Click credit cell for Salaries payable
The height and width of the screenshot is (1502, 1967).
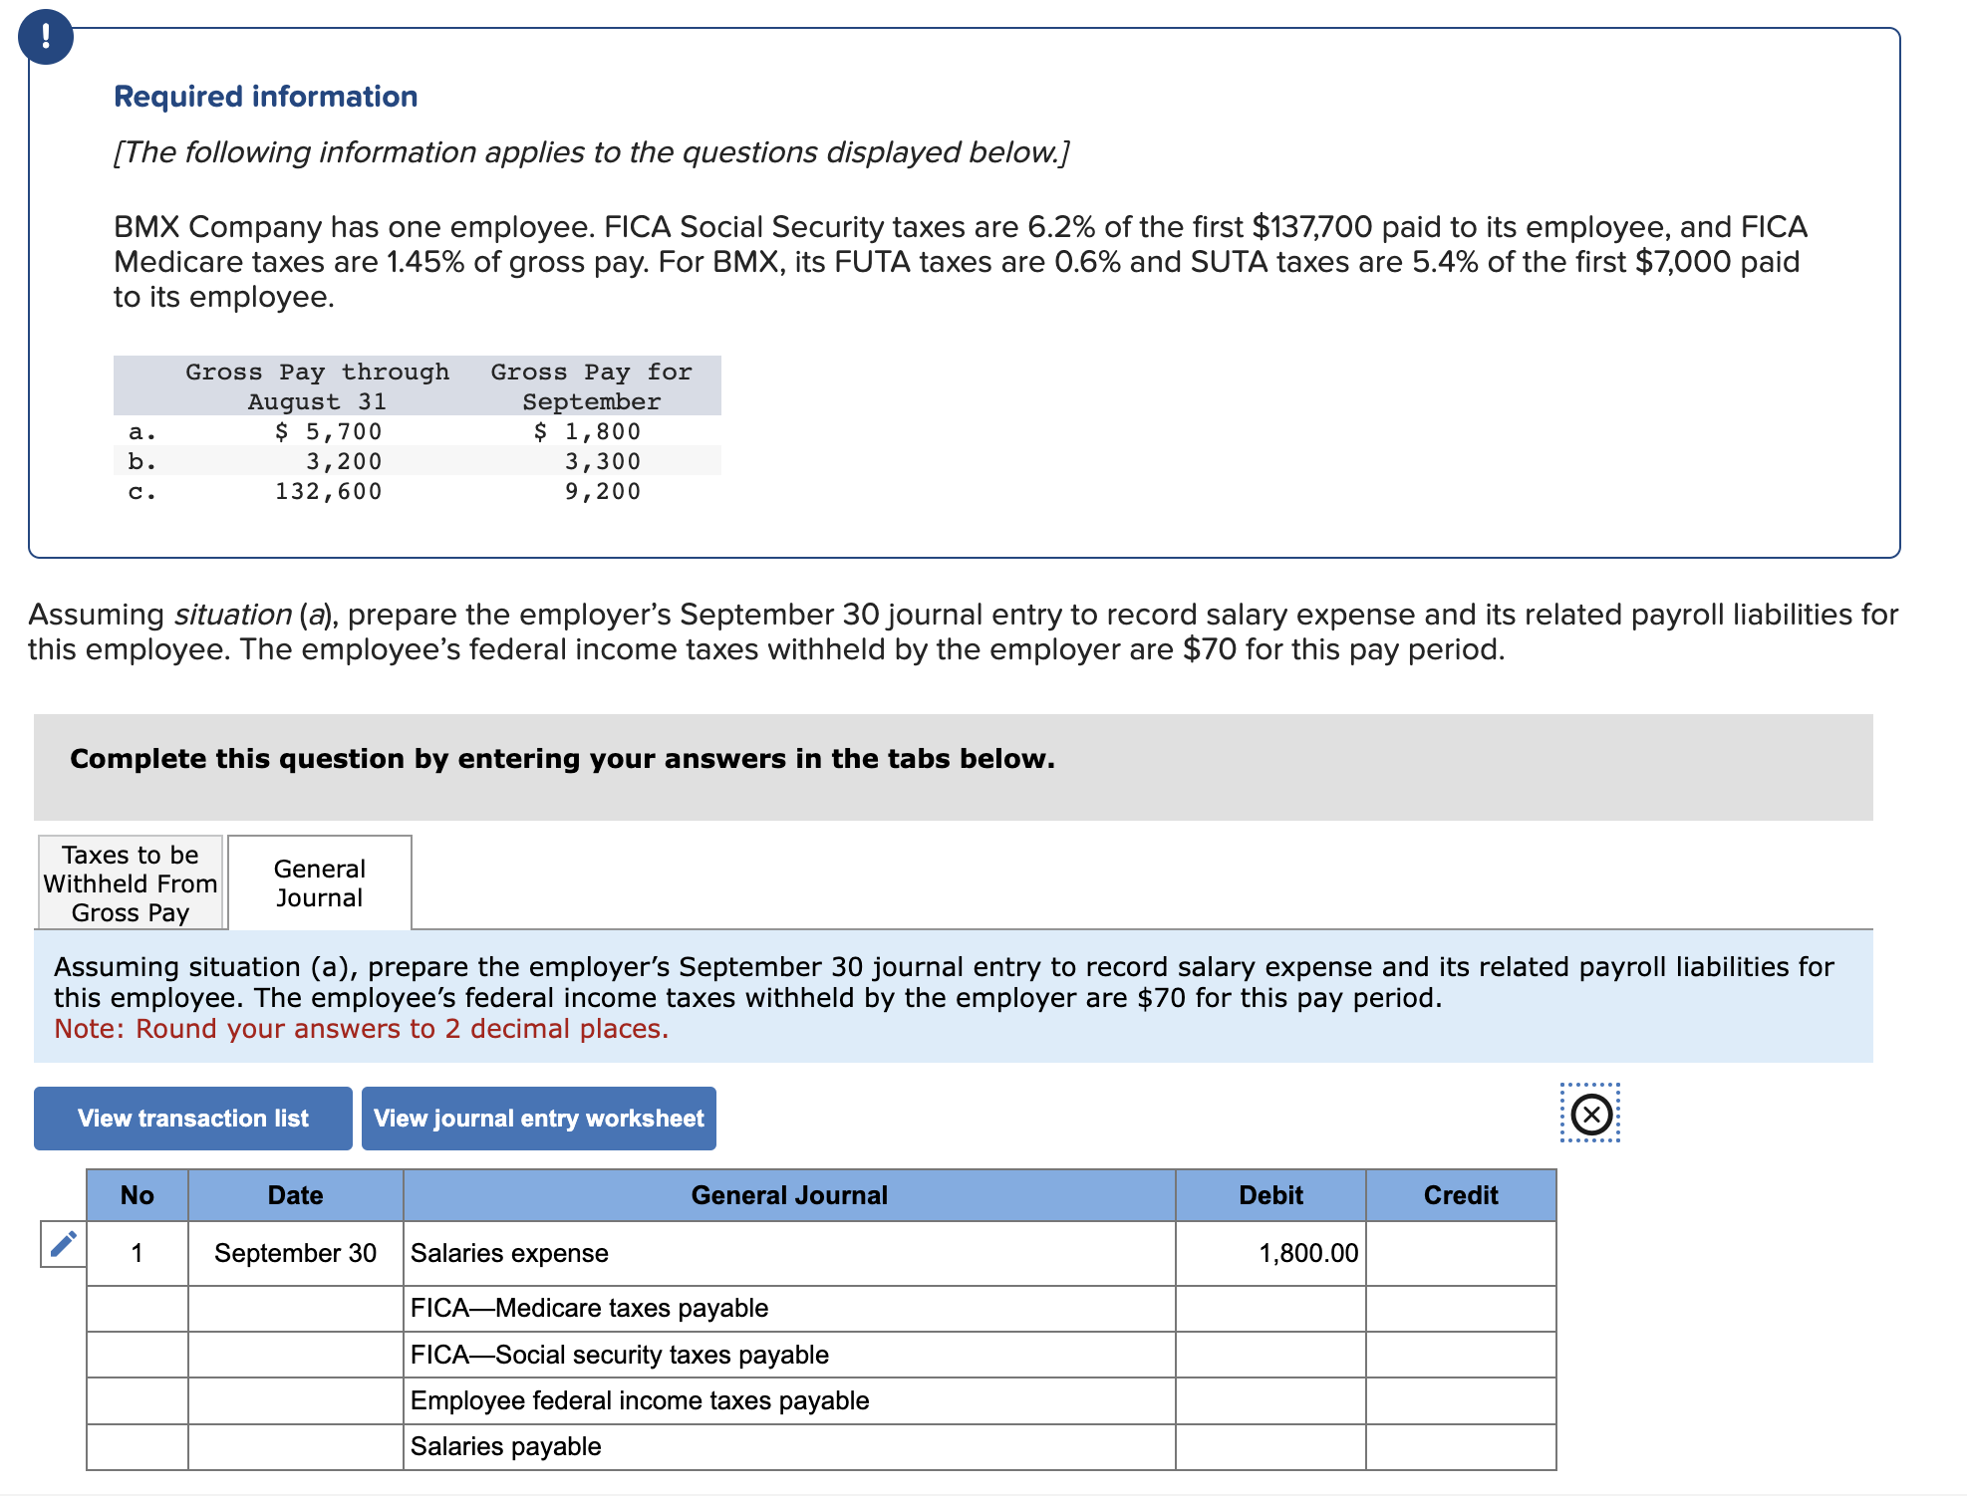click(x=1460, y=1447)
